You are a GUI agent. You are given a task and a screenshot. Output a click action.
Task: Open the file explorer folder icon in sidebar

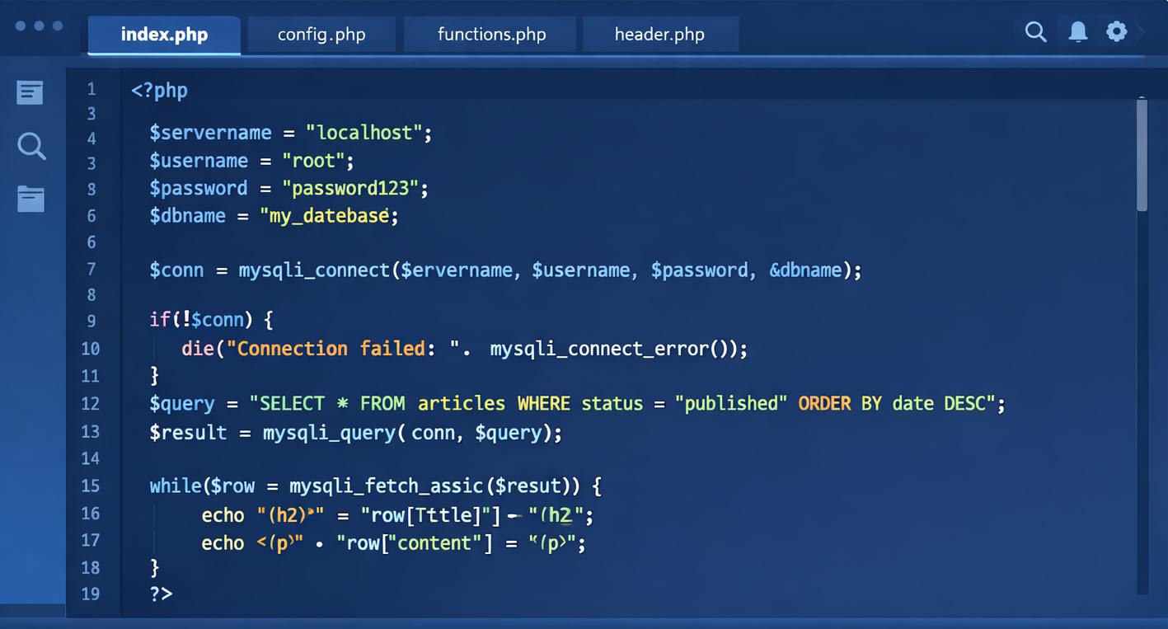(x=30, y=199)
